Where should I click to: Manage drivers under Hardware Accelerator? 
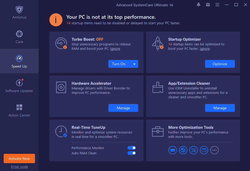(x=123, y=108)
